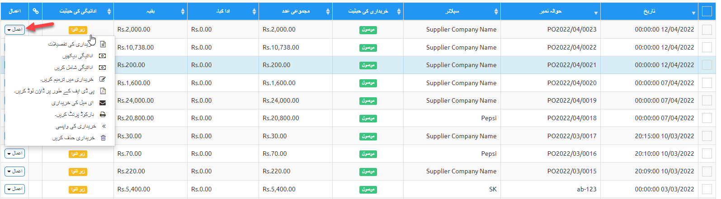Screen dimensions: 721x199
Task: Toggle the select-all checkbox in header
Action: pos(707,11)
